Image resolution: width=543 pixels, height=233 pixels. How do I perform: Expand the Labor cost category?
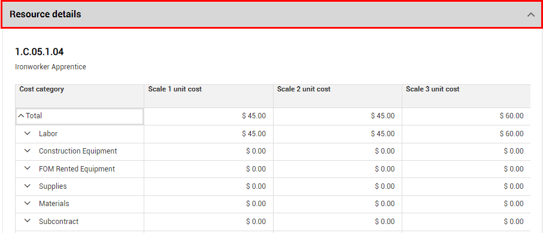click(x=28, y=133)
